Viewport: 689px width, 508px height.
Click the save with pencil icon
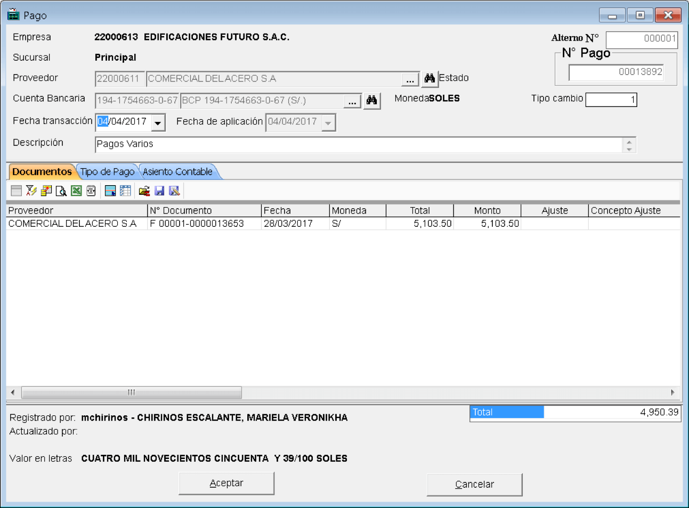174,191
